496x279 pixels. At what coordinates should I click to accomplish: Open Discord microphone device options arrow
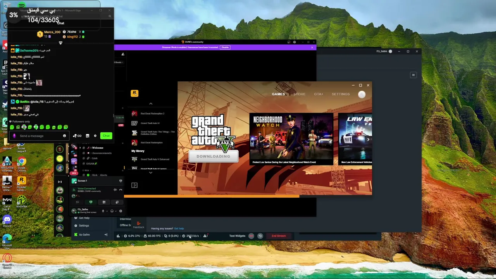[107, 211]
